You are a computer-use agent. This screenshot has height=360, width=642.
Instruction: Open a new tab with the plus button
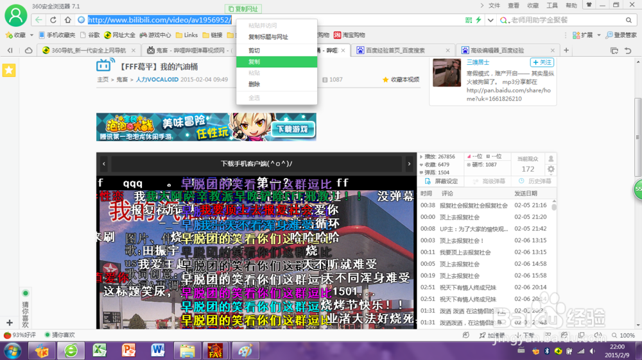(566, 50)
